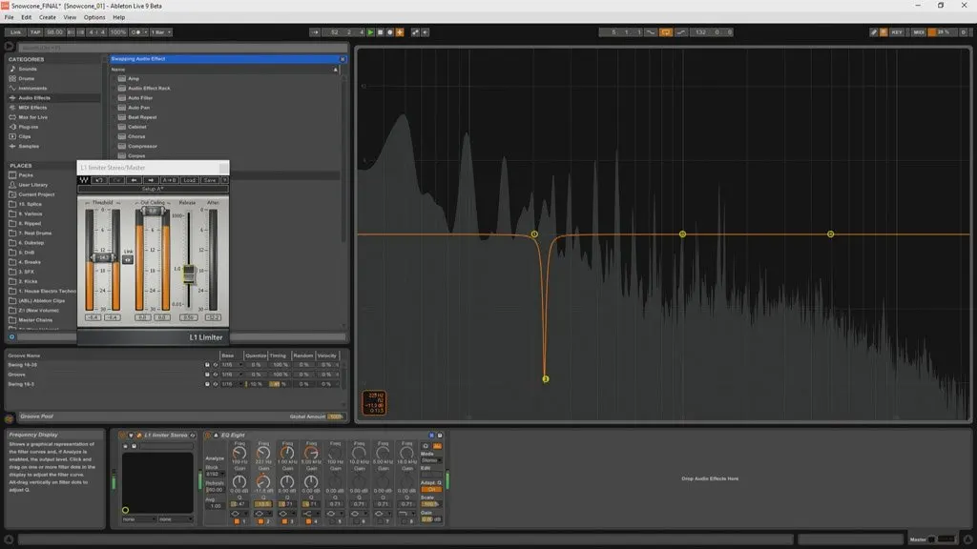Toggle the L1 Limiter Link button
This screenshot has width=977, height=549.
[128, 259]
